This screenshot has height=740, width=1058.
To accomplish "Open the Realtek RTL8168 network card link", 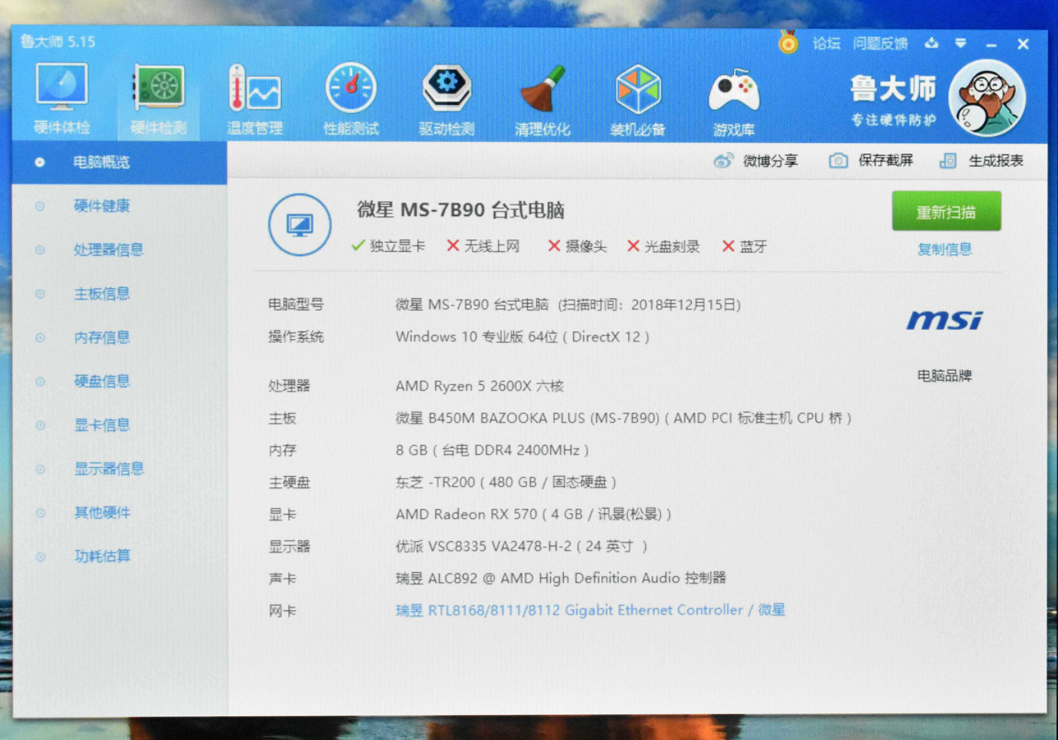I will pos(590,610).
